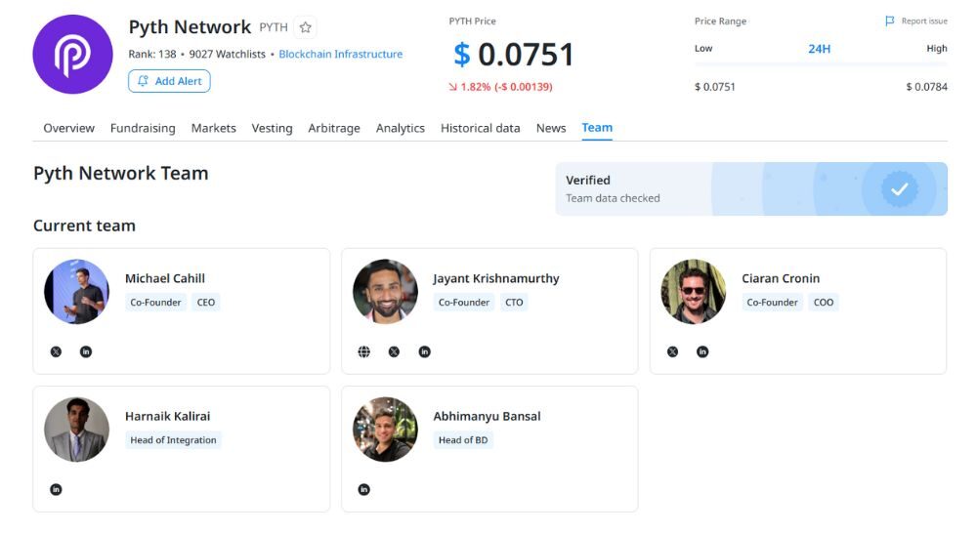Go to the Markets tab
977x534 pixels.
[214, 128]
